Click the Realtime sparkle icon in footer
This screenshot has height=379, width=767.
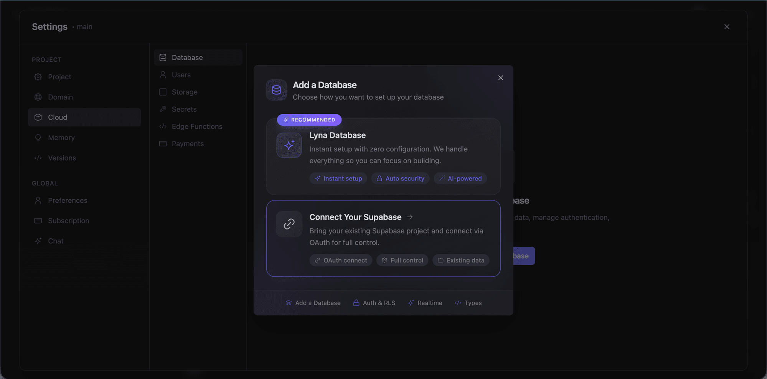pos(411,303)
